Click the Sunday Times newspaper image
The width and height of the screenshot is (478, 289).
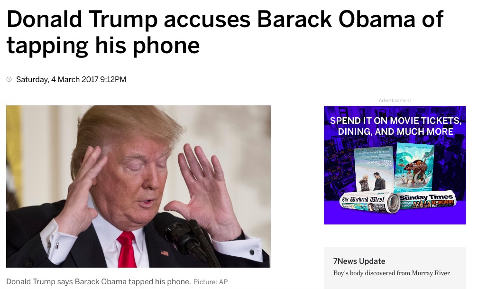click(x=427, y=201)
